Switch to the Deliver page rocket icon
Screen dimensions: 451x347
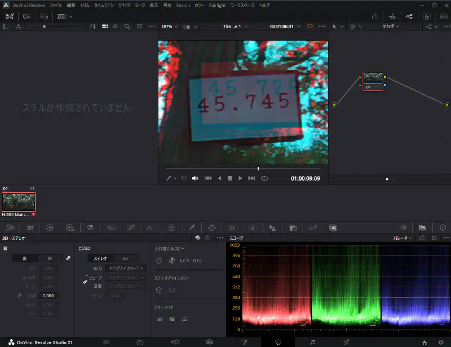tap(347, 342)
